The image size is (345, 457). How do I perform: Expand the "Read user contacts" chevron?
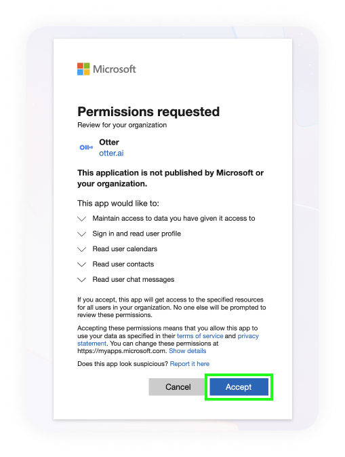click(x=82, y=265)
